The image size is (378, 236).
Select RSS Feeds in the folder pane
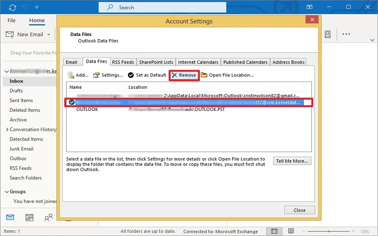pos(20,168)
